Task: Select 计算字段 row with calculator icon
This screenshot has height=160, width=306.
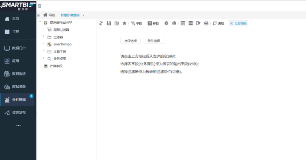Action: tap(56, 66)
